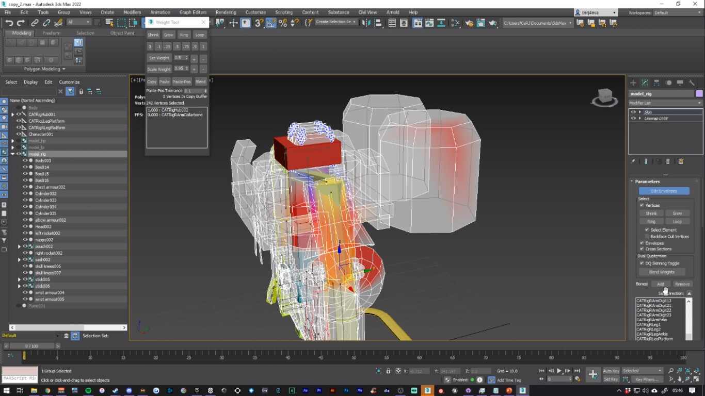Open the Mirror tool icon
Screen dimensions: 705x396
point(366,22)
